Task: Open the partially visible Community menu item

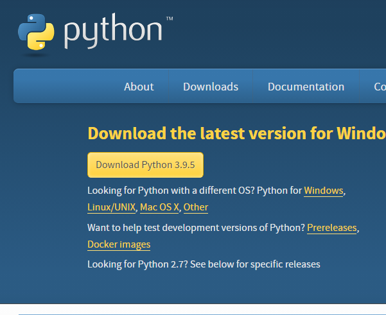Action: pyautogui.click(x=379, y=87)
